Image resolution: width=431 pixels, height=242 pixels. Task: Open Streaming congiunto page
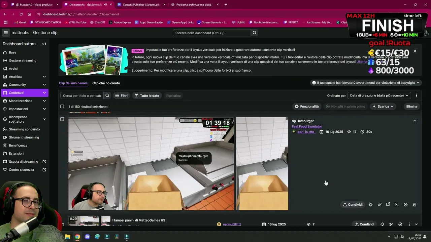pyautogui.click(x=24, y=129)
